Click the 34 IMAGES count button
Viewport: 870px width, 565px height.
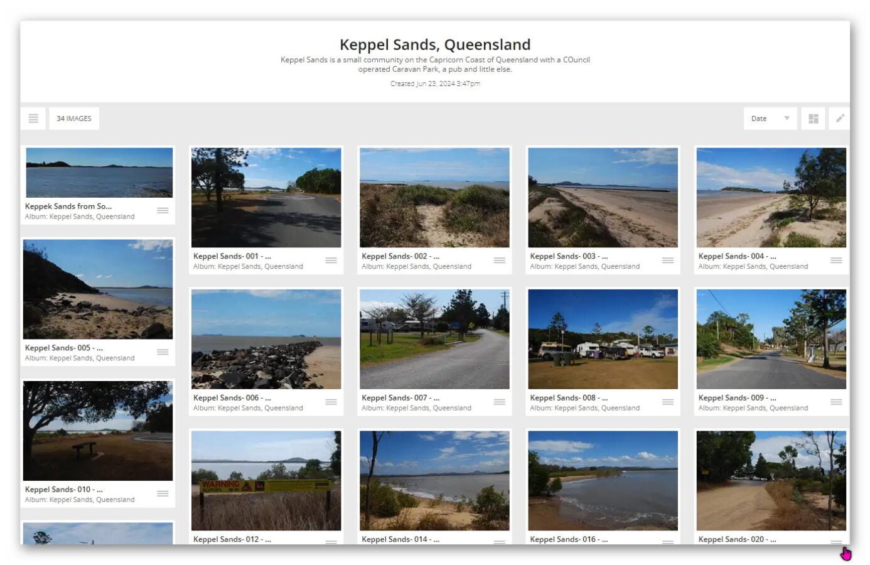[x=74, y=119]
